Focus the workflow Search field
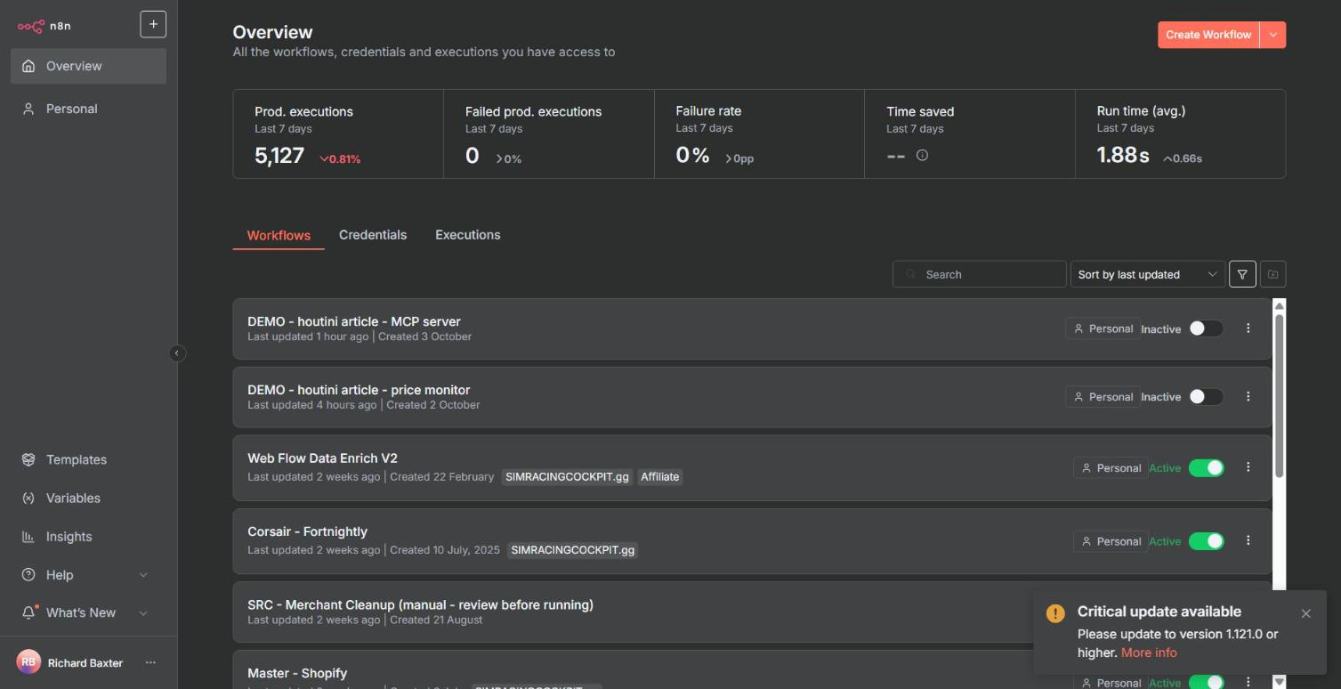This screenshot has height=689, width=1341. click(x=979, y=274)
